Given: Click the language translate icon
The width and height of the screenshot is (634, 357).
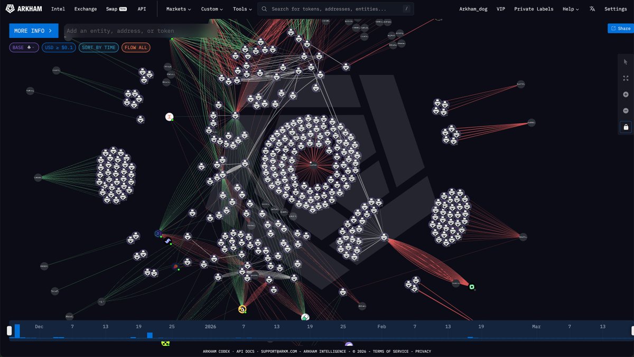Looking at the screenshot, I should point(592,9).
